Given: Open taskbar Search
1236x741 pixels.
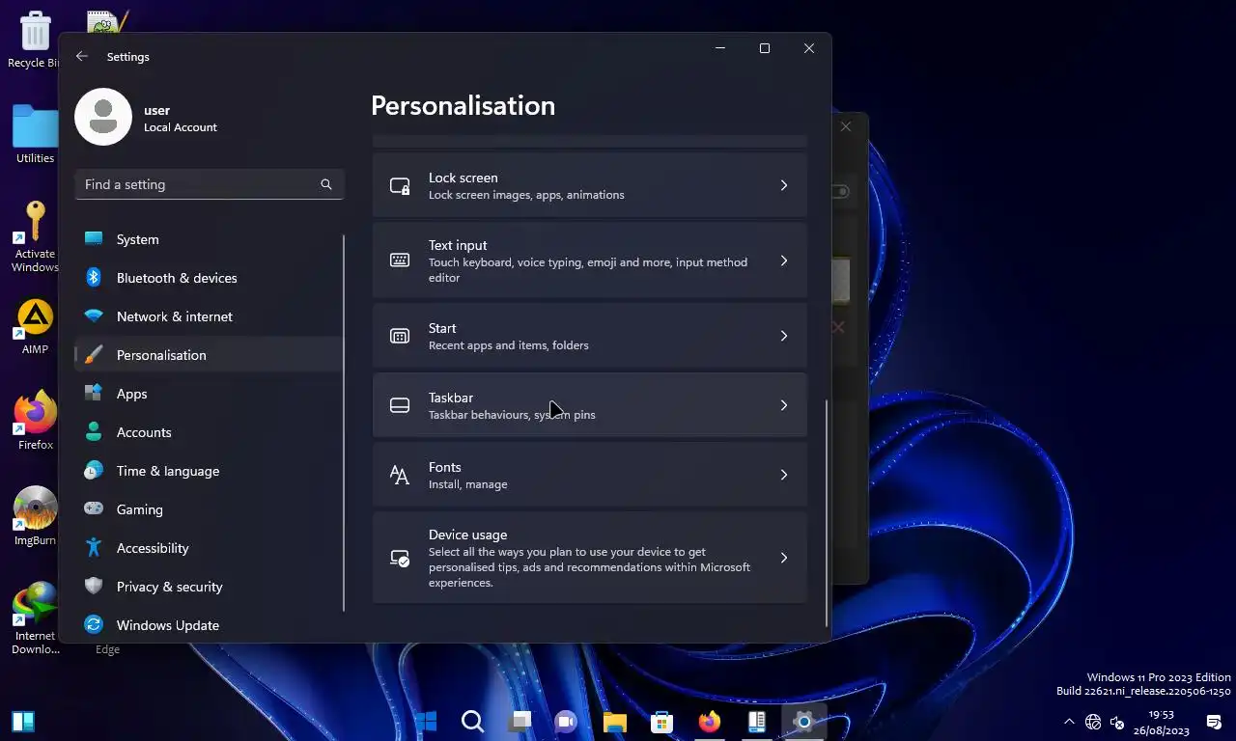Looking at the screenshot, I should click(472, 722).
